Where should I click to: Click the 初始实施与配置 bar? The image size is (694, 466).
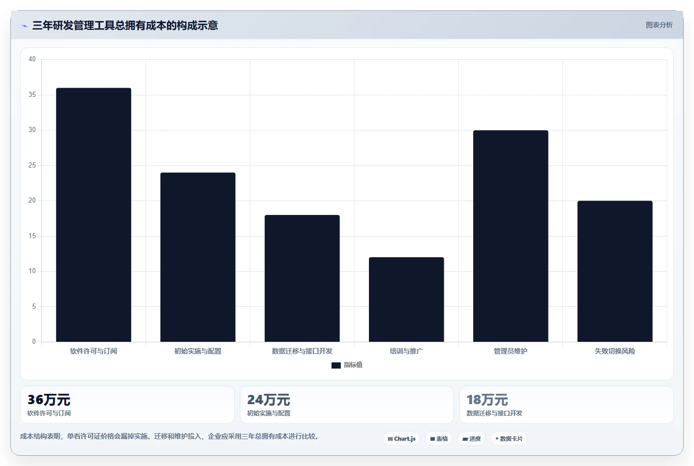(x=198, y=257)
